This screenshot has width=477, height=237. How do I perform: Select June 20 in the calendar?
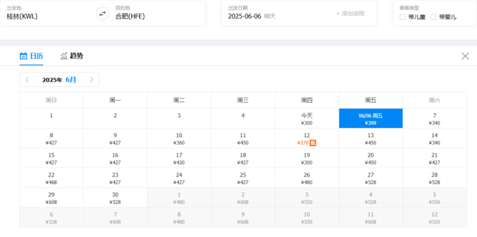pos(371,158)
